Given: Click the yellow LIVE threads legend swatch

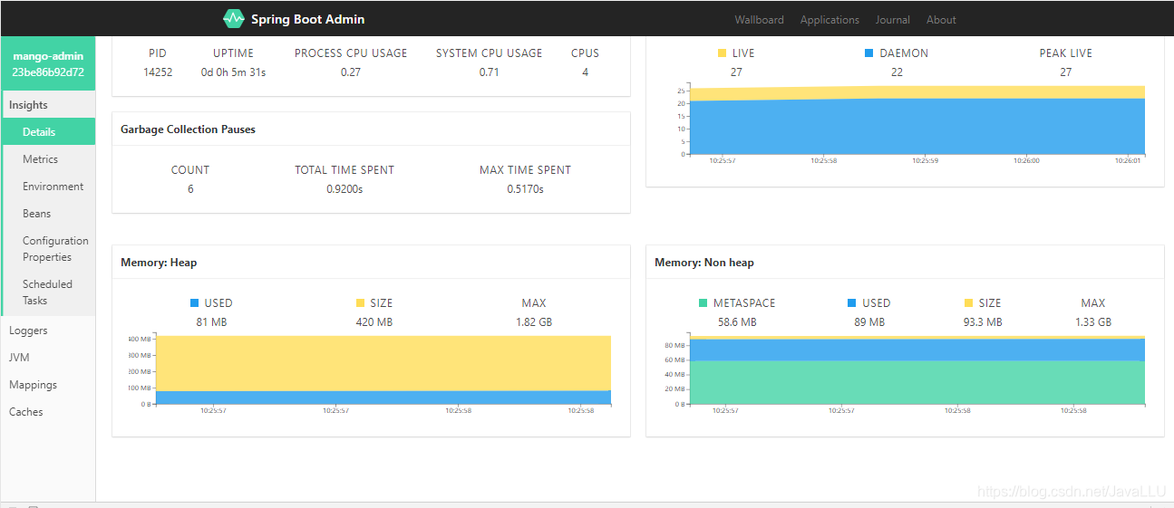Looking at the screenshot, I should click(722, 53).
